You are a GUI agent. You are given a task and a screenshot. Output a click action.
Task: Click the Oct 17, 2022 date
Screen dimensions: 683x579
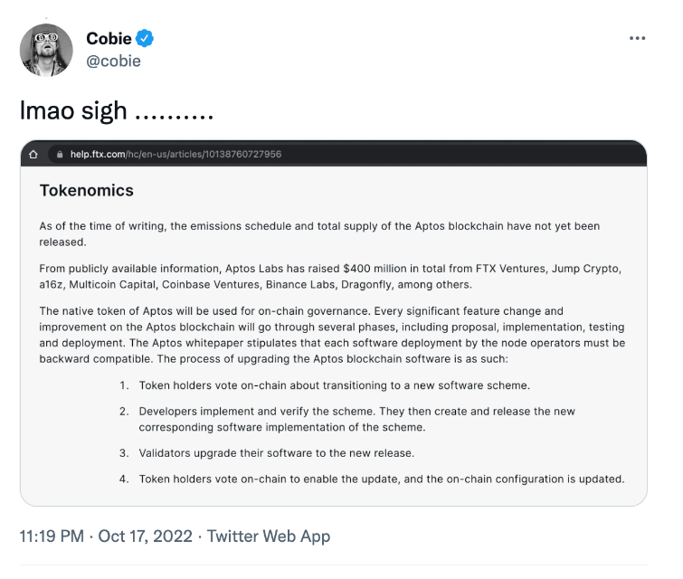coord(145,536)
